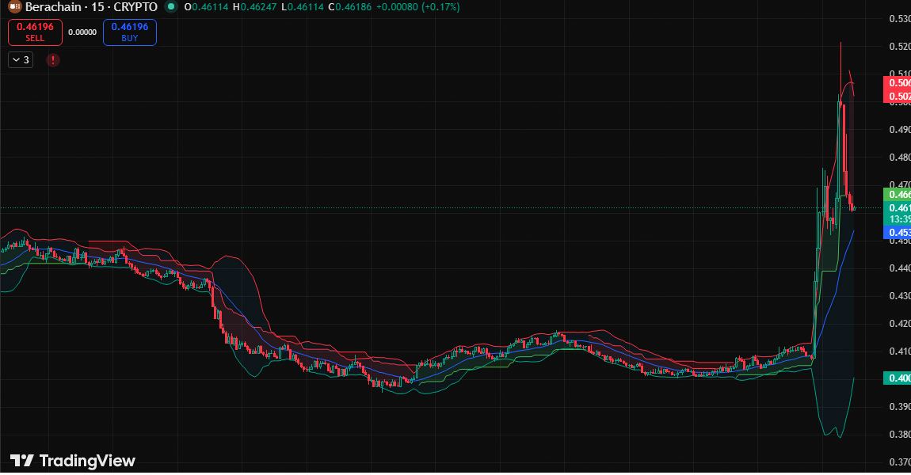Click the 0.38 price scale tick

tap(899, 435)
